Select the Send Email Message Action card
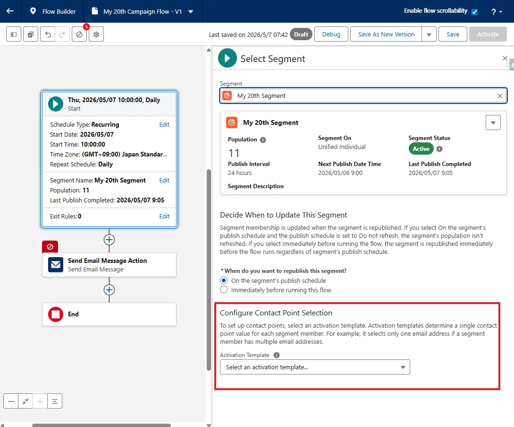Image resolution: width=514 pixels, height=427 pixels. click(109, 265)
